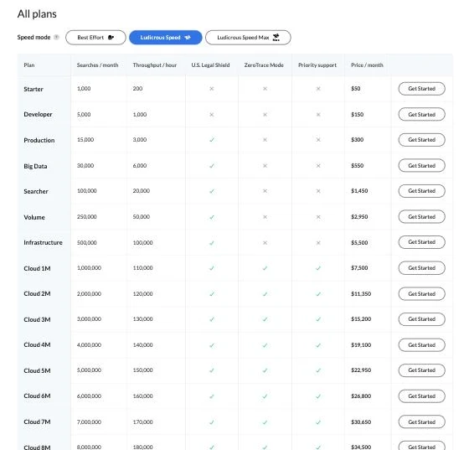469x450 pixels.
Task: Click the $30,650 price cell
Action: [361, 422]
